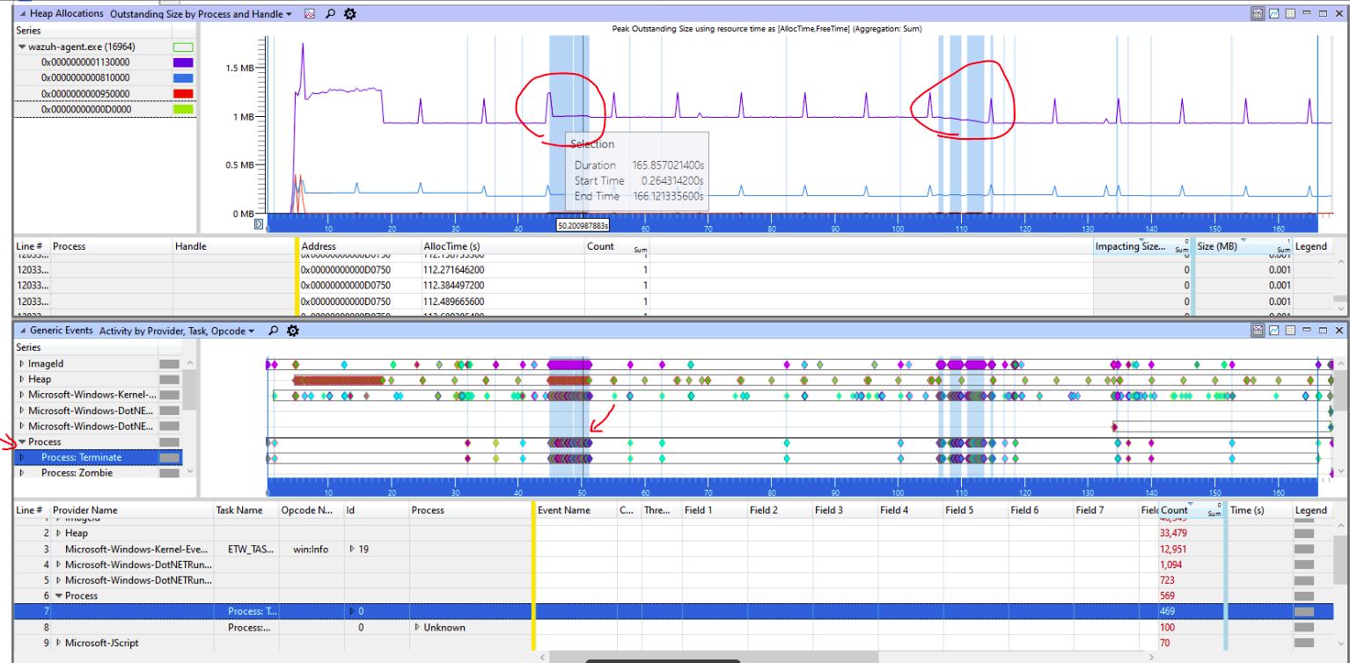Click the graph image icon beside the Heap Allocations preset
The width and height of the screenshot is (1350, 663).
[310, 13]
